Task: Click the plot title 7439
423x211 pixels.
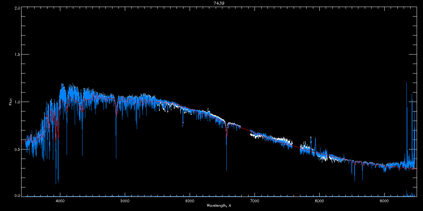Action: [219, 3]
